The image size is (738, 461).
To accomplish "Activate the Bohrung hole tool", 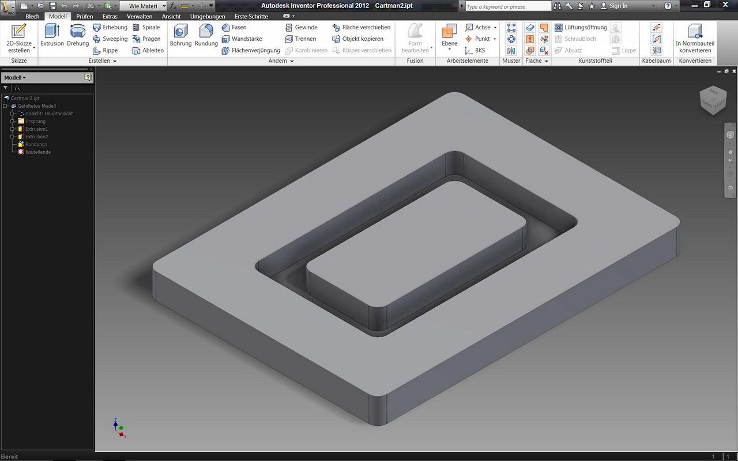I will [x=180, y=36].
